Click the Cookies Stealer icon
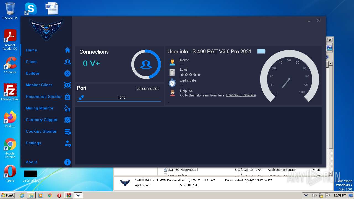354x199 pixels. [67, 132]
